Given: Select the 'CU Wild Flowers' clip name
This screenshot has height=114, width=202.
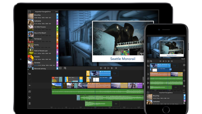Looking at the screenshot, I should point(40,27).
